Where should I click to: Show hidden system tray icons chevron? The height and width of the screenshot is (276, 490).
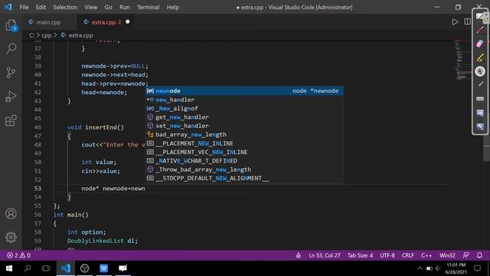[420, 268]
